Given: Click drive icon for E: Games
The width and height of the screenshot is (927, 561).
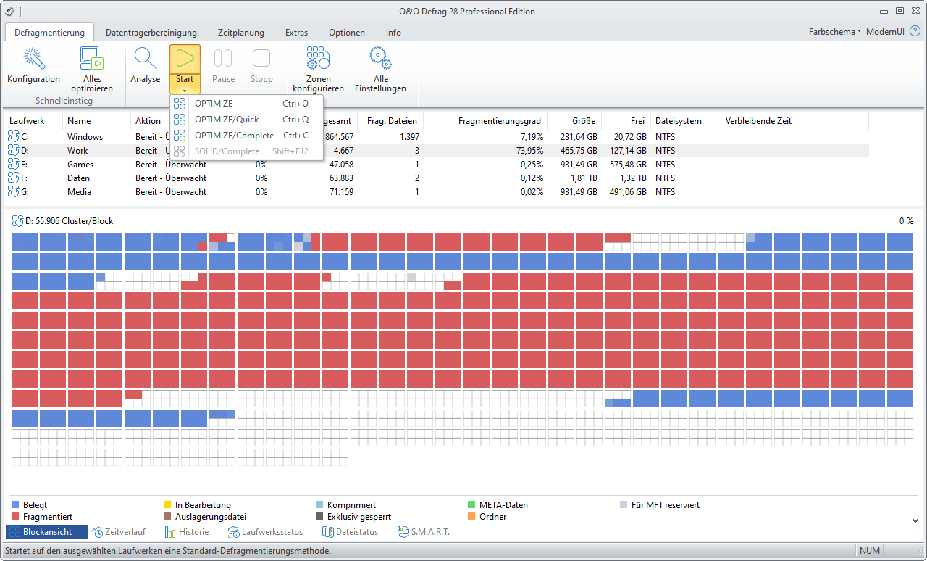Looking at the screenshot, I should pyautogui.click(x=14, y=164).
